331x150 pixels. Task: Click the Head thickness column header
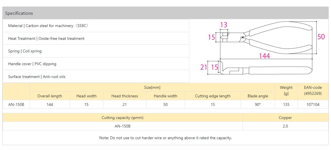click(x=125, y=96)
